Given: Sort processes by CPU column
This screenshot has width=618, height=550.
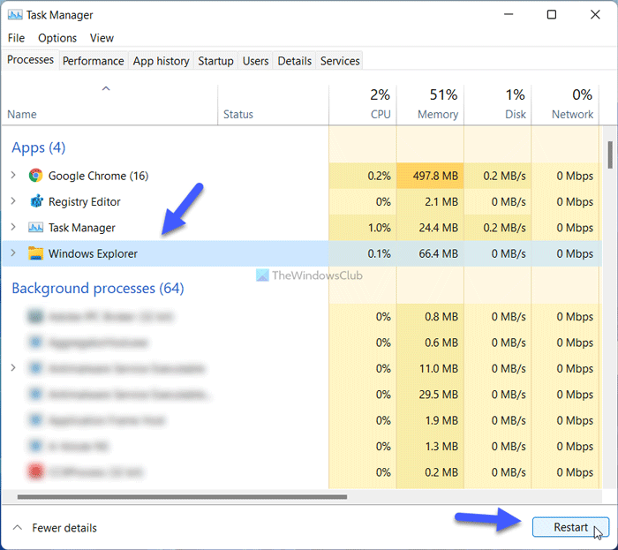Looking at the screenshot, I should 363,105.
